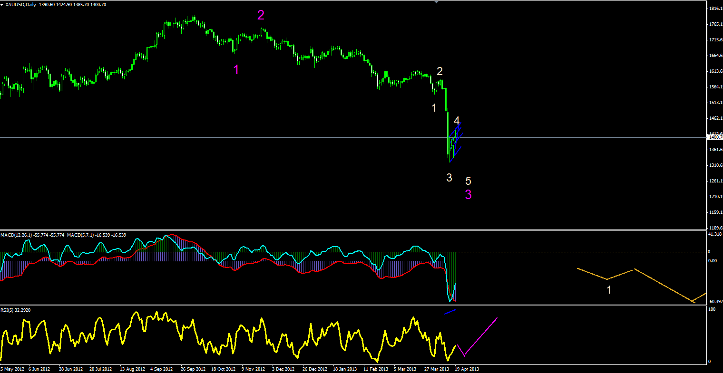Click the 1613 price axis label
This screenshot has height=373, width=723.
click(x=715, y=71)
